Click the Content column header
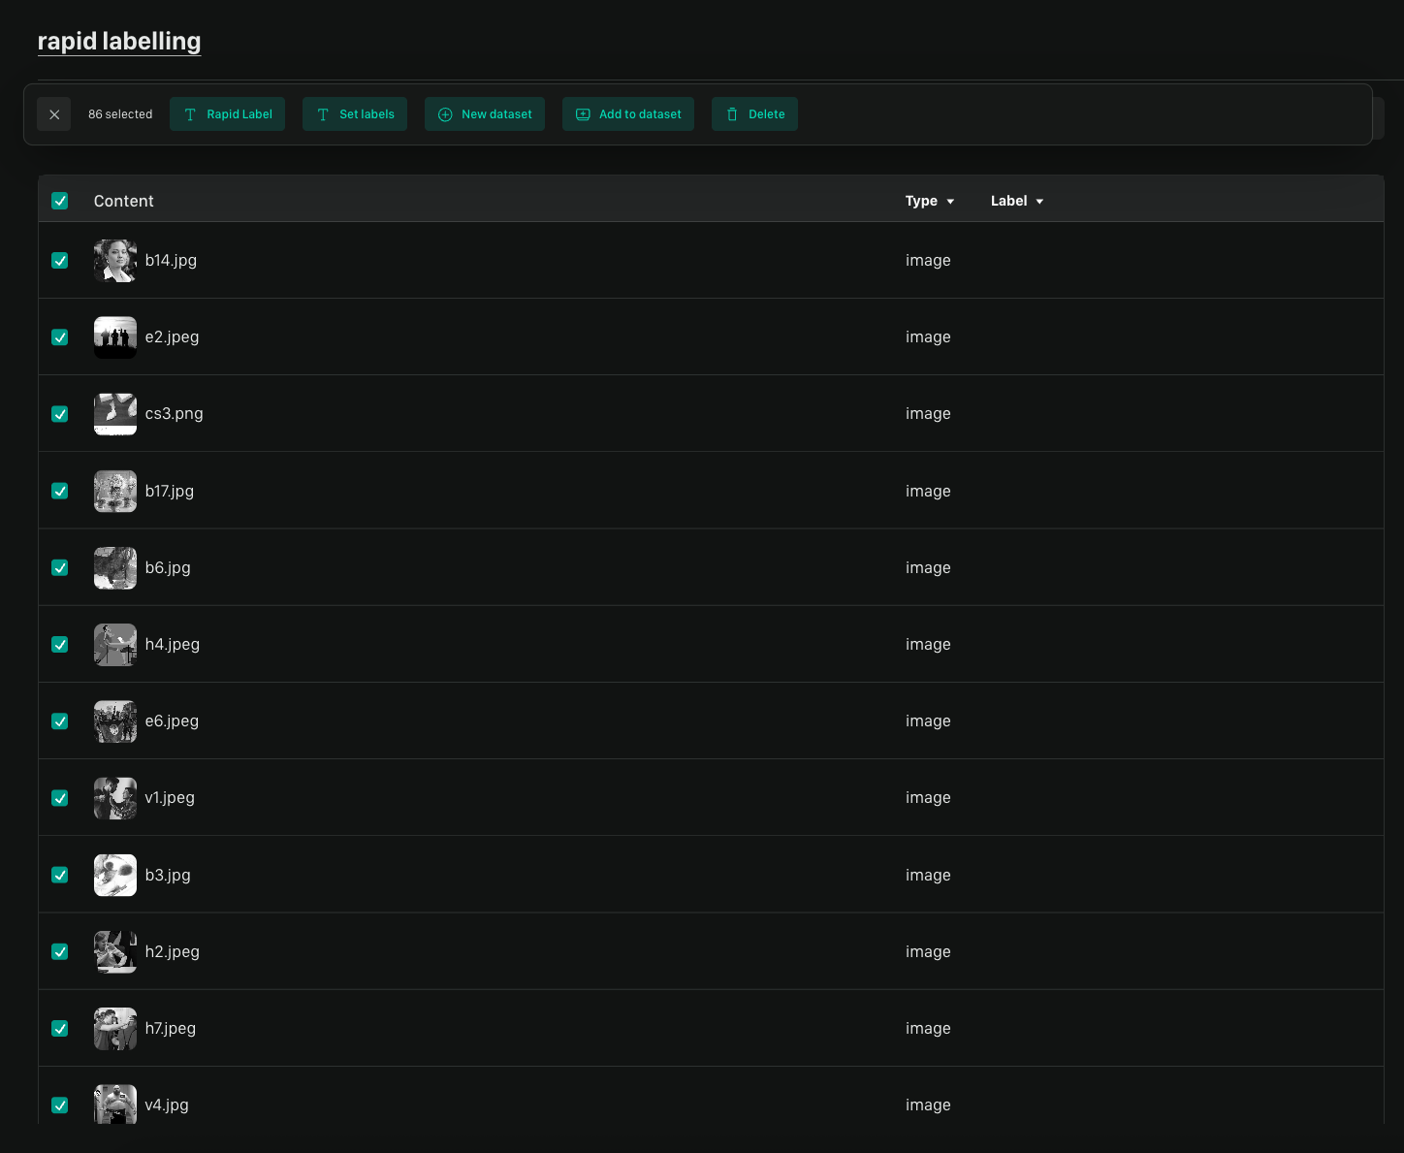 tap(124, 201)
